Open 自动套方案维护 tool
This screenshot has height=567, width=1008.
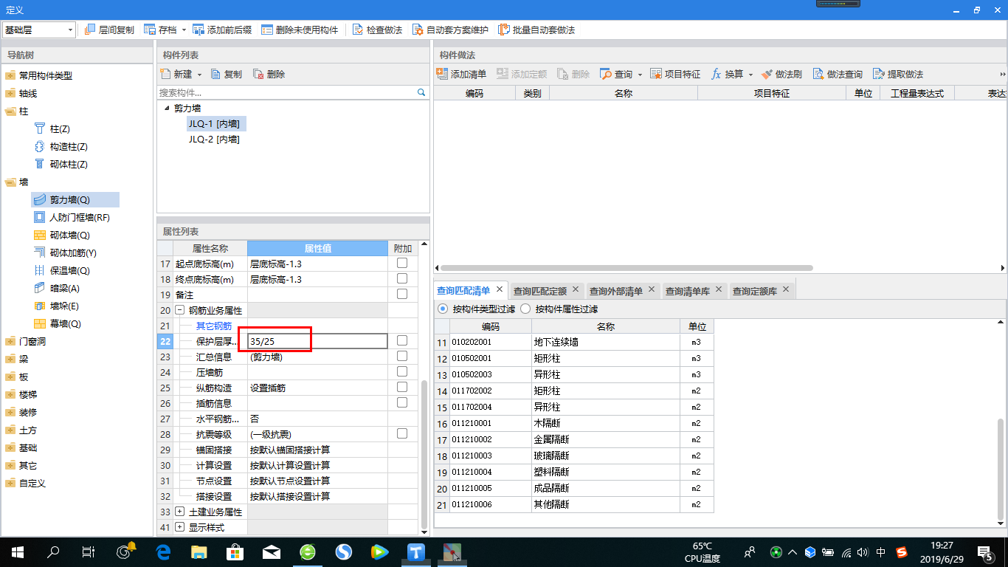tap(418, 30)
